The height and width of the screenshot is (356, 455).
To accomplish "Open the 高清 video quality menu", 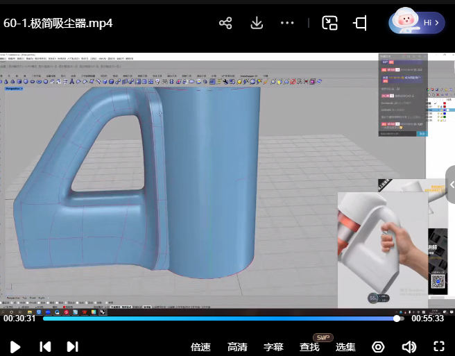I will (237, 347).
